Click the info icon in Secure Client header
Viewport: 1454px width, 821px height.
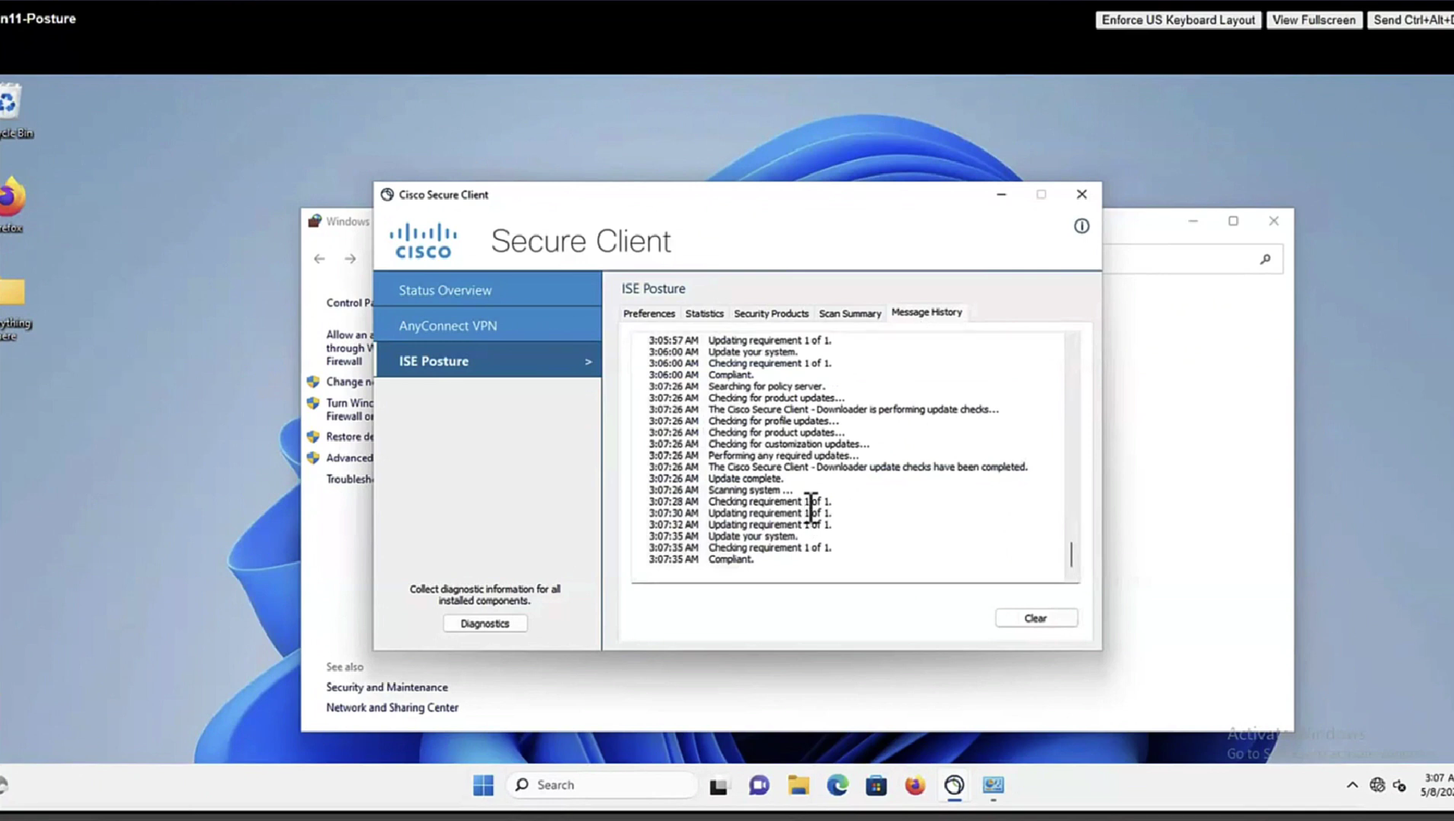[1081, 226]
